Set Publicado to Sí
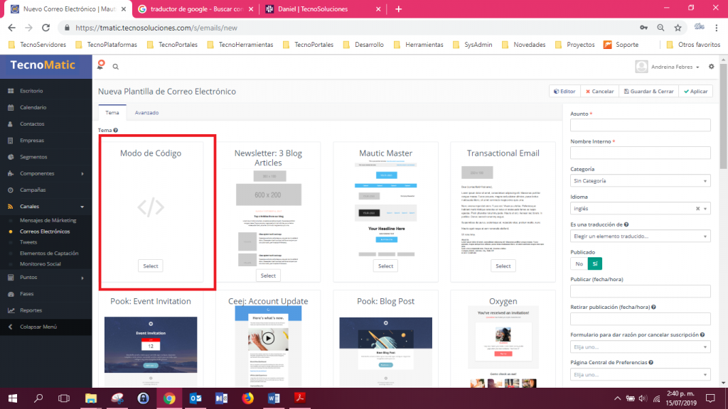728x409 pixels. point(594,263)
